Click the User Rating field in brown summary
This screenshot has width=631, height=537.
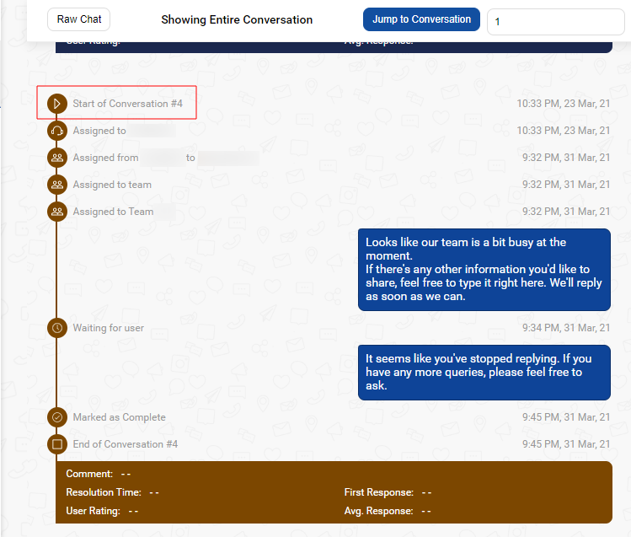tap(102, 511)
